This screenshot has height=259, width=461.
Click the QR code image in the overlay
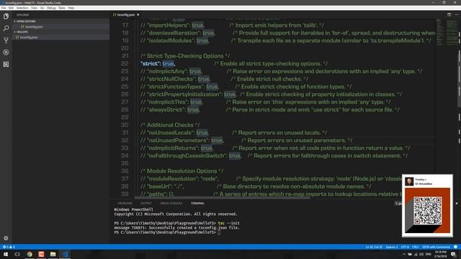click(x=427, y=211)
